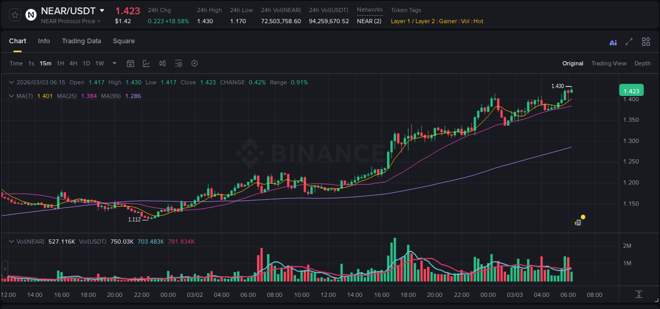The height and width of the screenshot is (309, 660).
Task: Open the NEAR/USDT pair selector dropdown
Action: (x=102, y=10)
